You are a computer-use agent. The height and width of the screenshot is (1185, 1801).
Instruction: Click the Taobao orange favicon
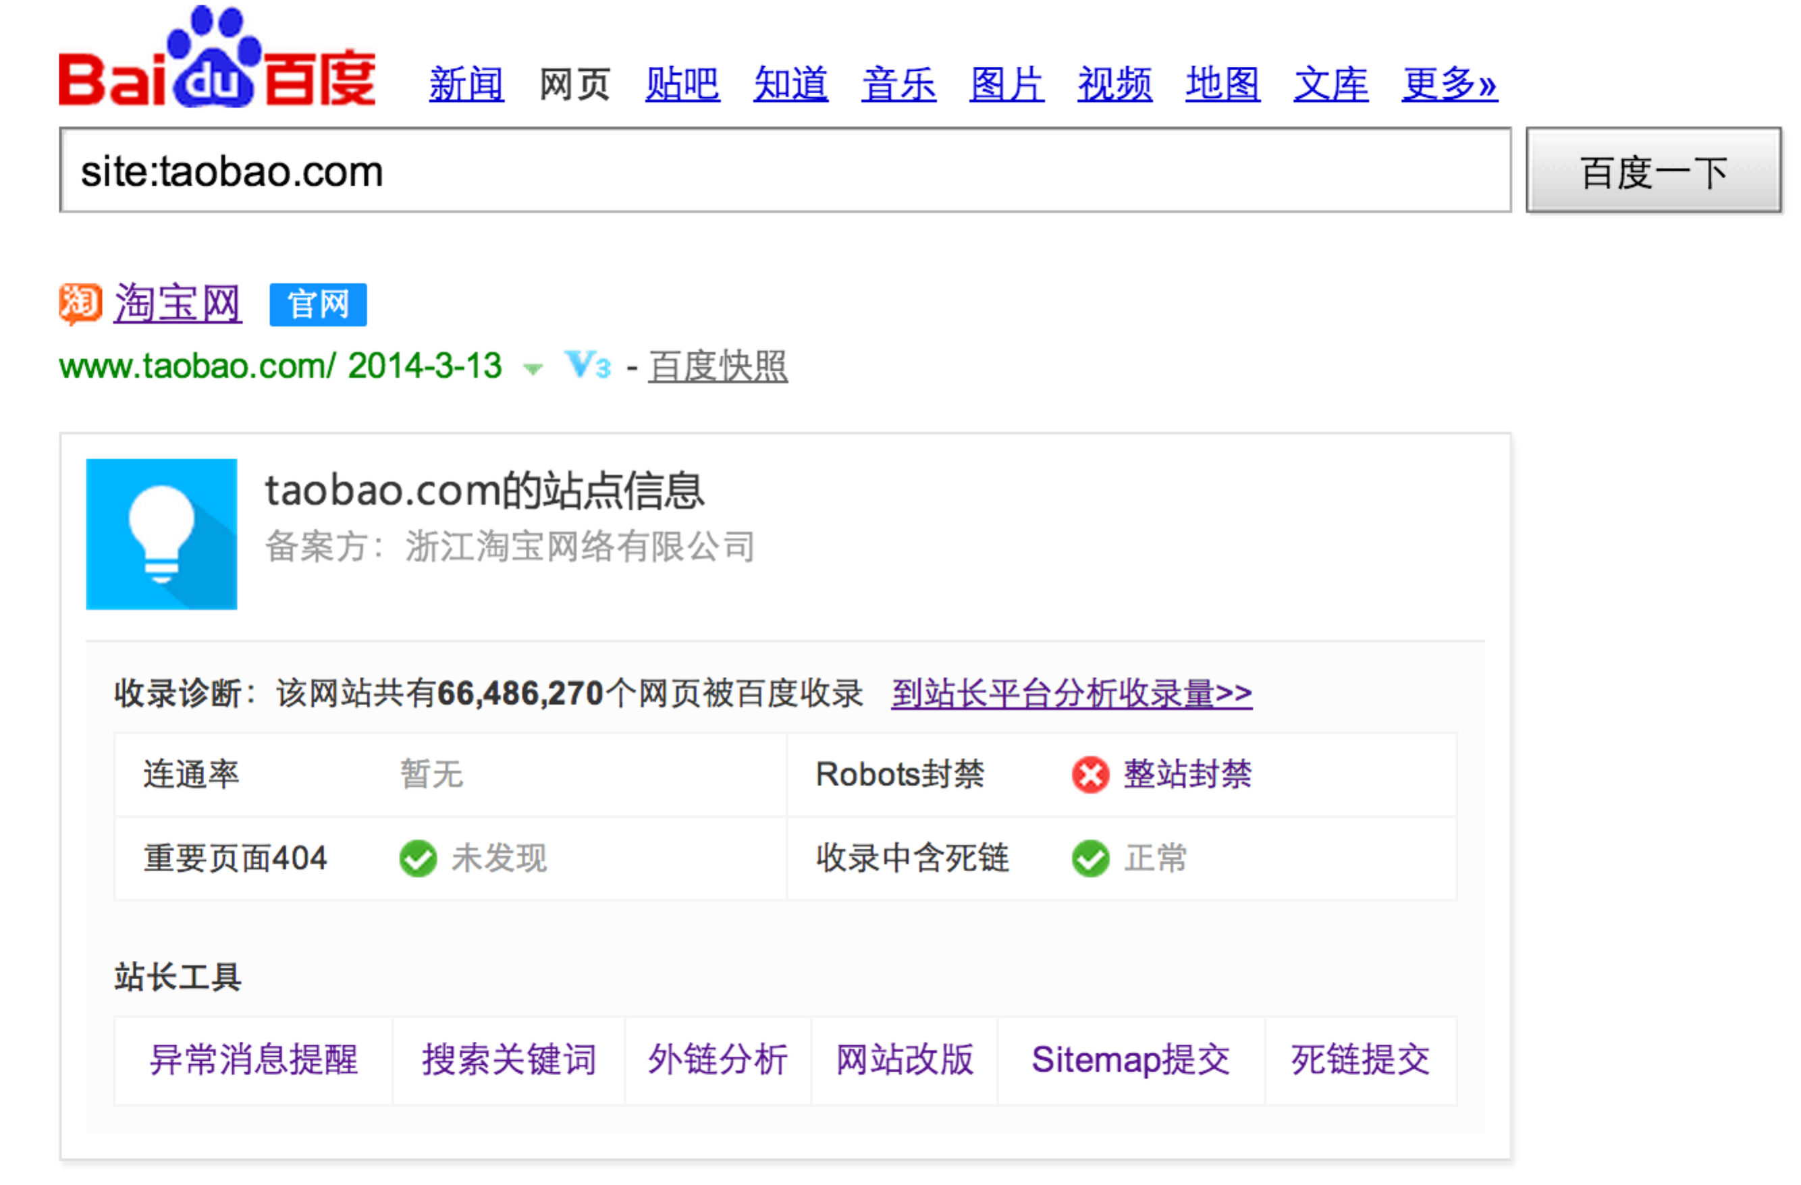pos(80,304)
